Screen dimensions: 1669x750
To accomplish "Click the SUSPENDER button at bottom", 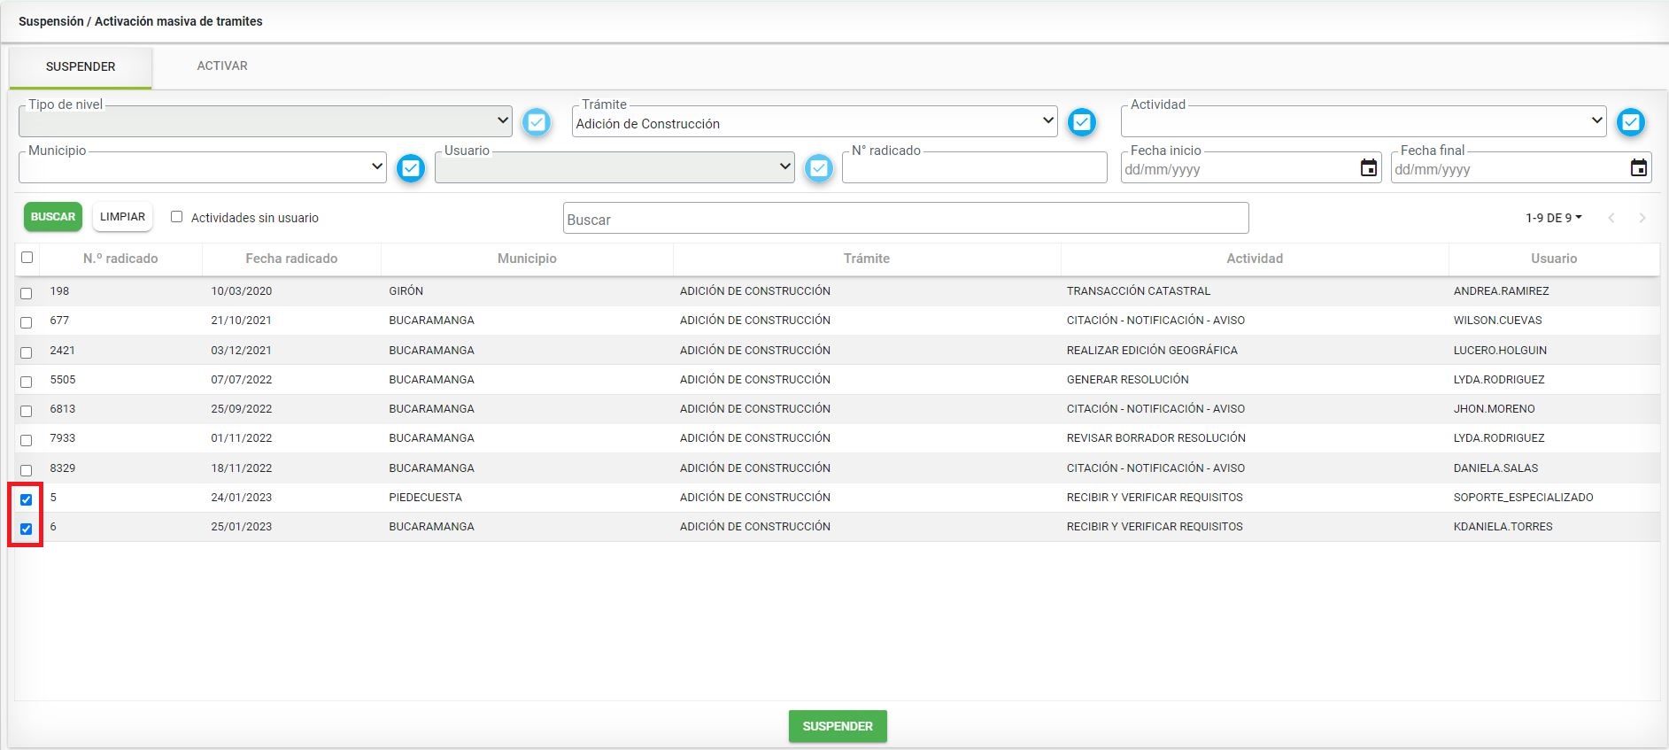I will coord(838,726).
